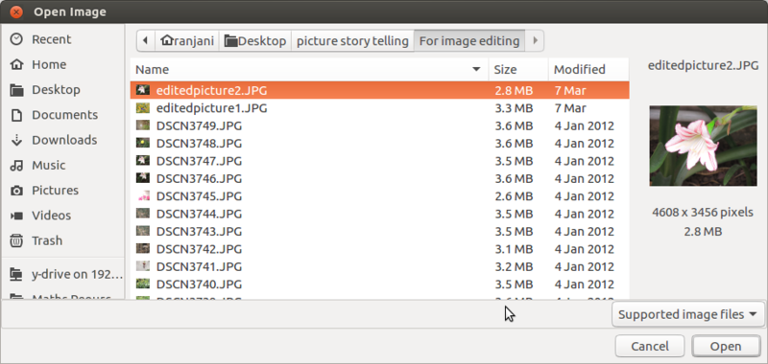Sort the file list by Modified column
Image resolution: width=768 pixels, height=364 pixels.
tap(588, 69)
